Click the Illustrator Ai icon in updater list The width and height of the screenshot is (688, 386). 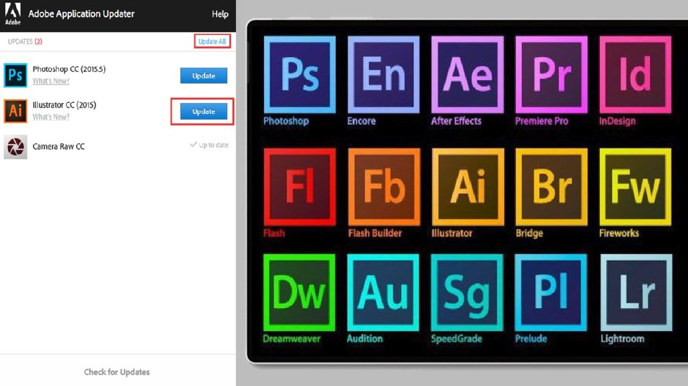tap(15, 111)
